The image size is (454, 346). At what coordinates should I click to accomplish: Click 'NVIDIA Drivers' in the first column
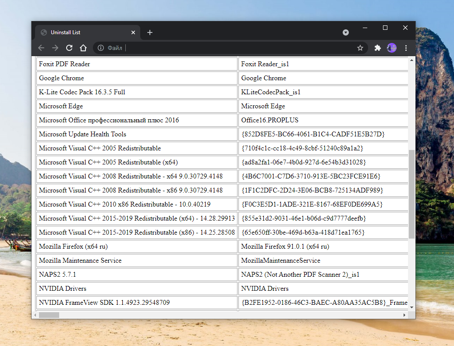(137, 289)
